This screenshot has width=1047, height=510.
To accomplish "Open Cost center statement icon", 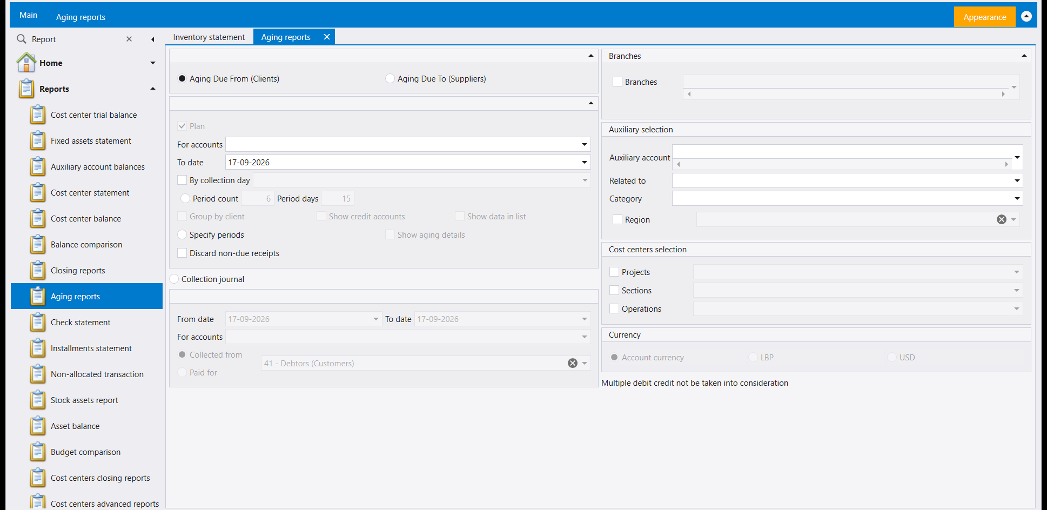I will tap(38, 192).
